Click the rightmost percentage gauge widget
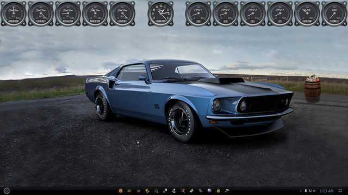This screenshot has height=195, width=348. point(334,14)
